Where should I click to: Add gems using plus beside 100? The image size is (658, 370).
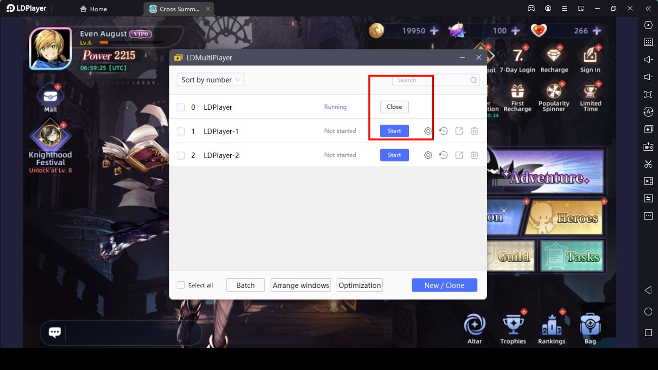point(515,31)
